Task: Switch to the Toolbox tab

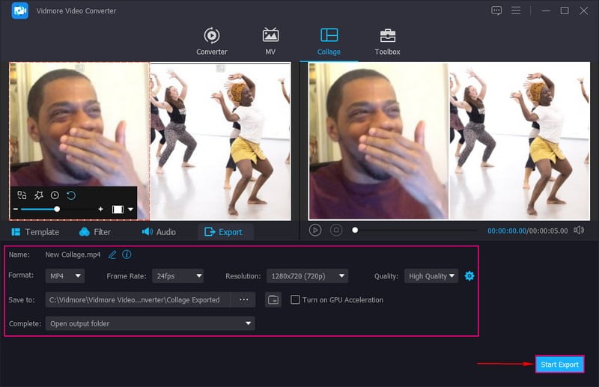Action: click(x=387, y=42)
